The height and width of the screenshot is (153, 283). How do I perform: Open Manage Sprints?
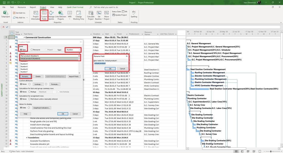click(x=51, y=15)
